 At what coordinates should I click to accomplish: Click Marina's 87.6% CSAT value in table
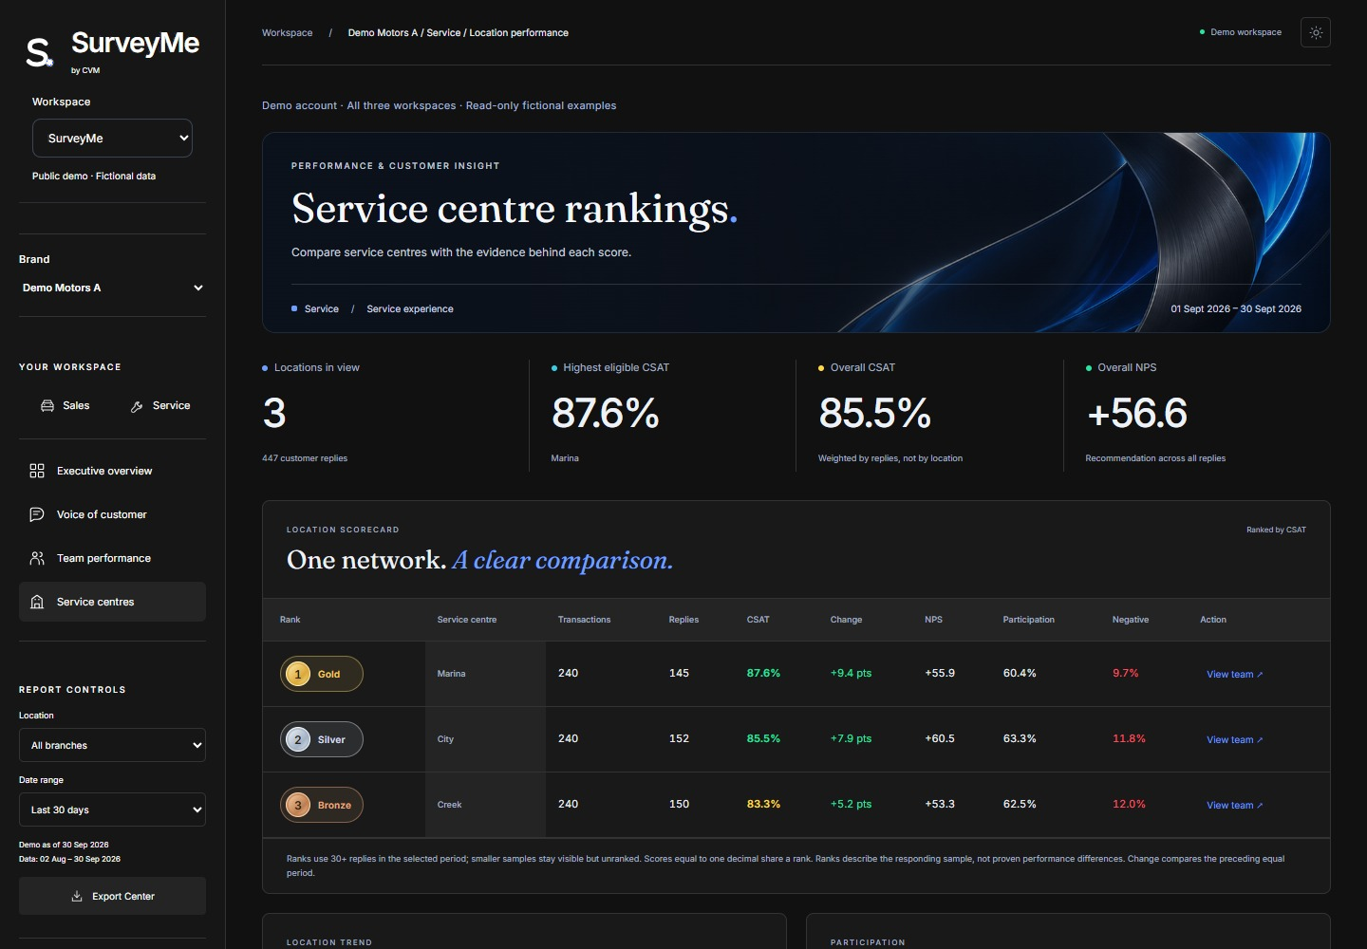pyautogui.click(x=763, y=673)
